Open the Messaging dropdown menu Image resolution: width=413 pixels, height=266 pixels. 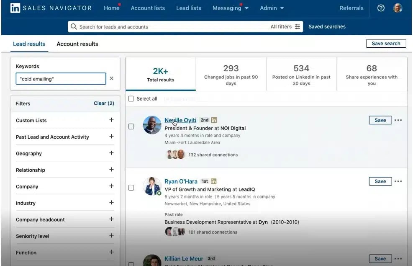tap(231, 8)
